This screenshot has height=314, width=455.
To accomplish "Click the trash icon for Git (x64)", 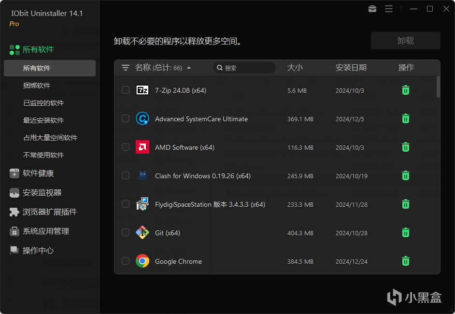I will [x=406, y=232].
